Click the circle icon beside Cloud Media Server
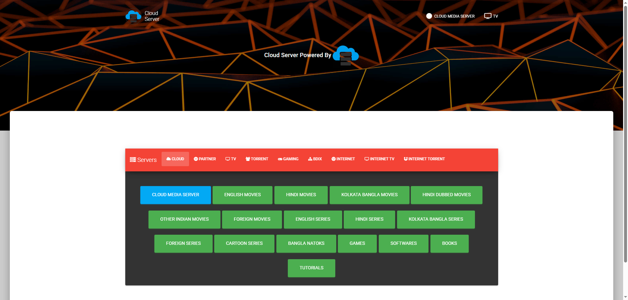The height and width of the screenshot is (300, 628). click(429, 16)
